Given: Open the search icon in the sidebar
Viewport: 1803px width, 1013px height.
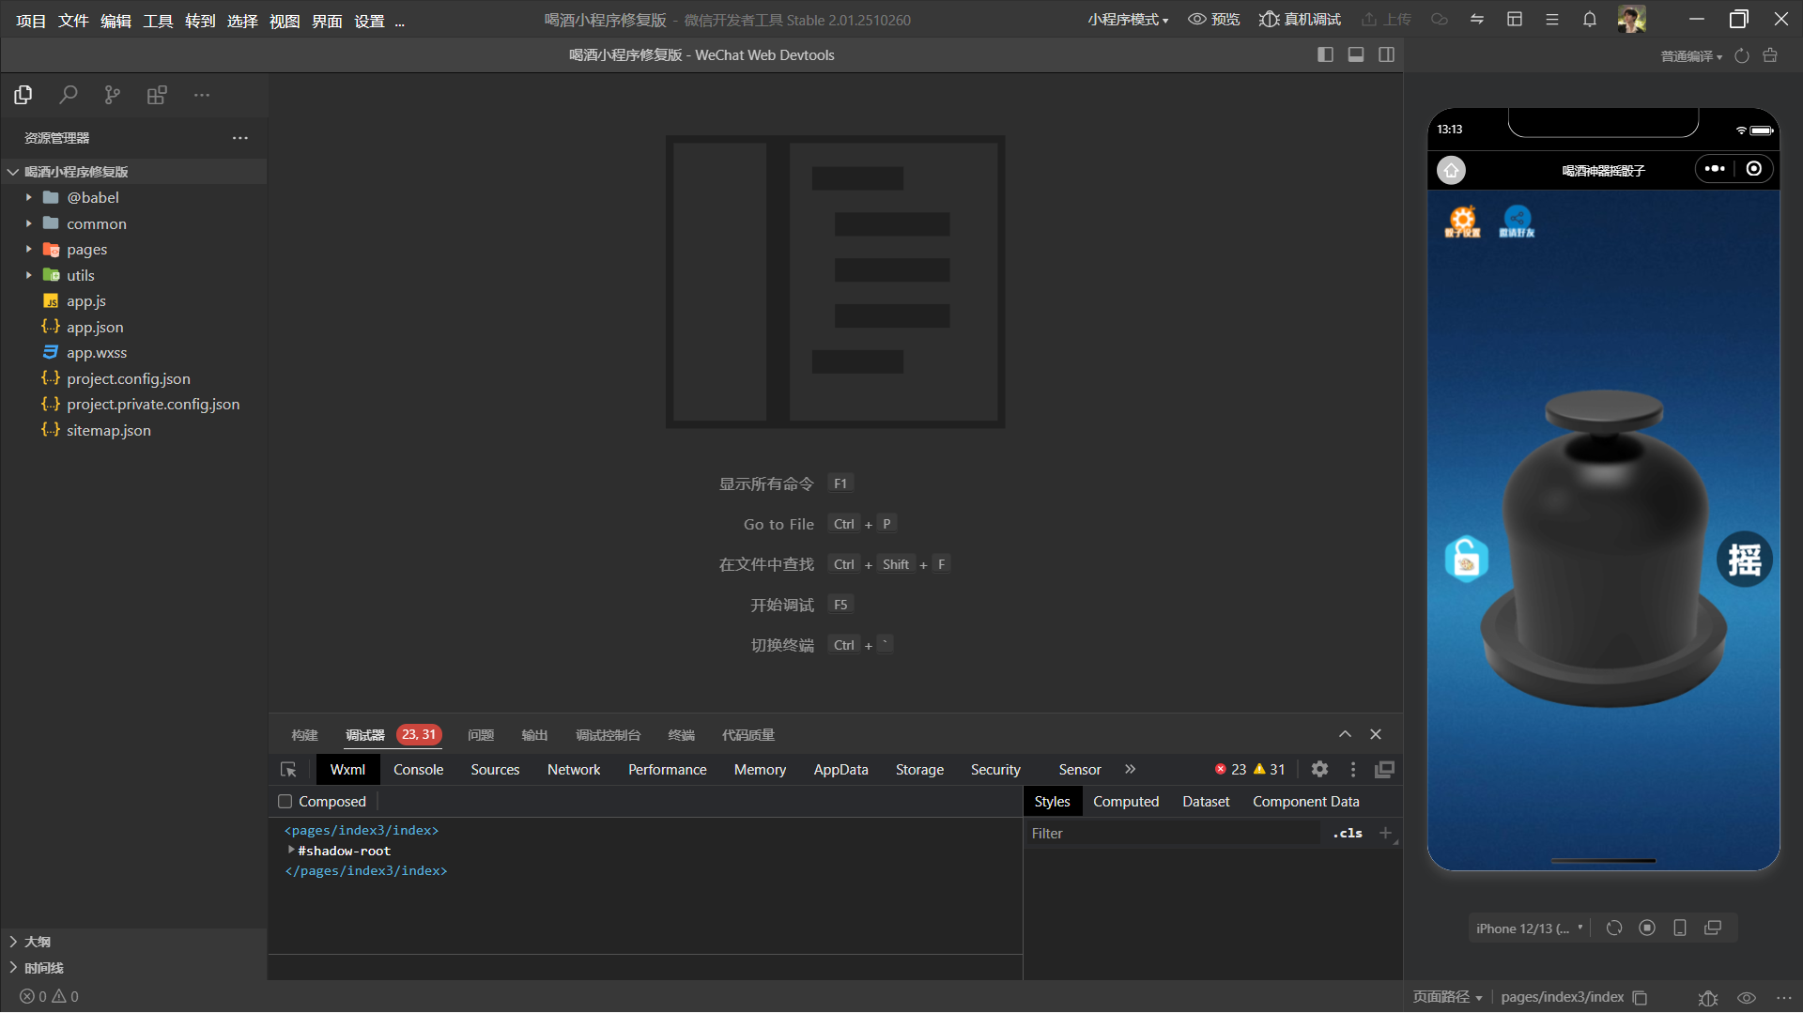Looking at the screenshot, I should coord(68,95).
